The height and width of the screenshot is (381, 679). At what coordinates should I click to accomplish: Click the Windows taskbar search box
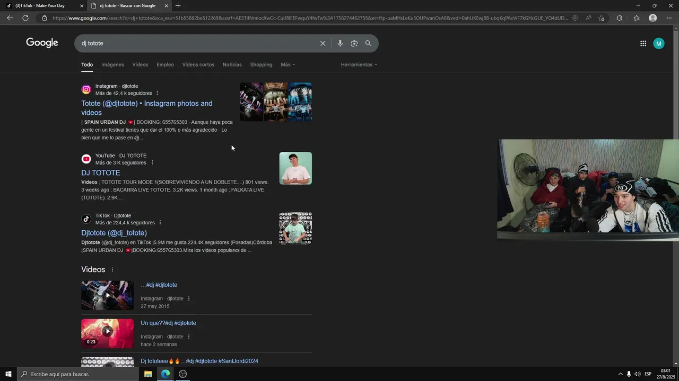[77, 374]
